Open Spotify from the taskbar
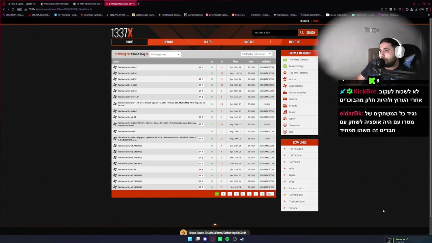The height and width of the screenshot is (243, 432). [x=227, y=239]
